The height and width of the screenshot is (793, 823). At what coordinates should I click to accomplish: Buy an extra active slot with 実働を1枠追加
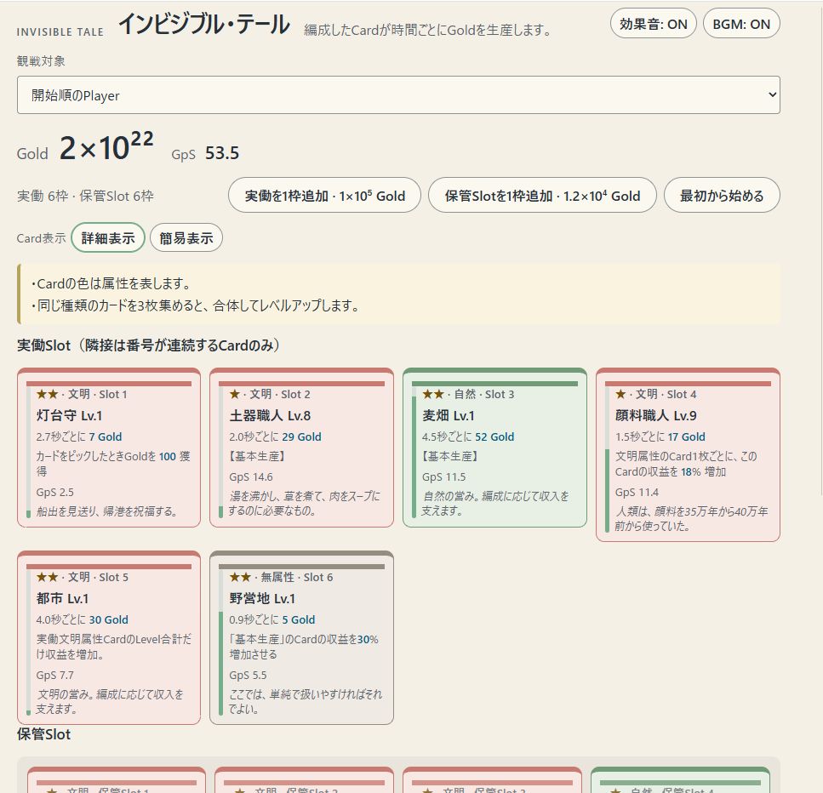tap(324, 196)
